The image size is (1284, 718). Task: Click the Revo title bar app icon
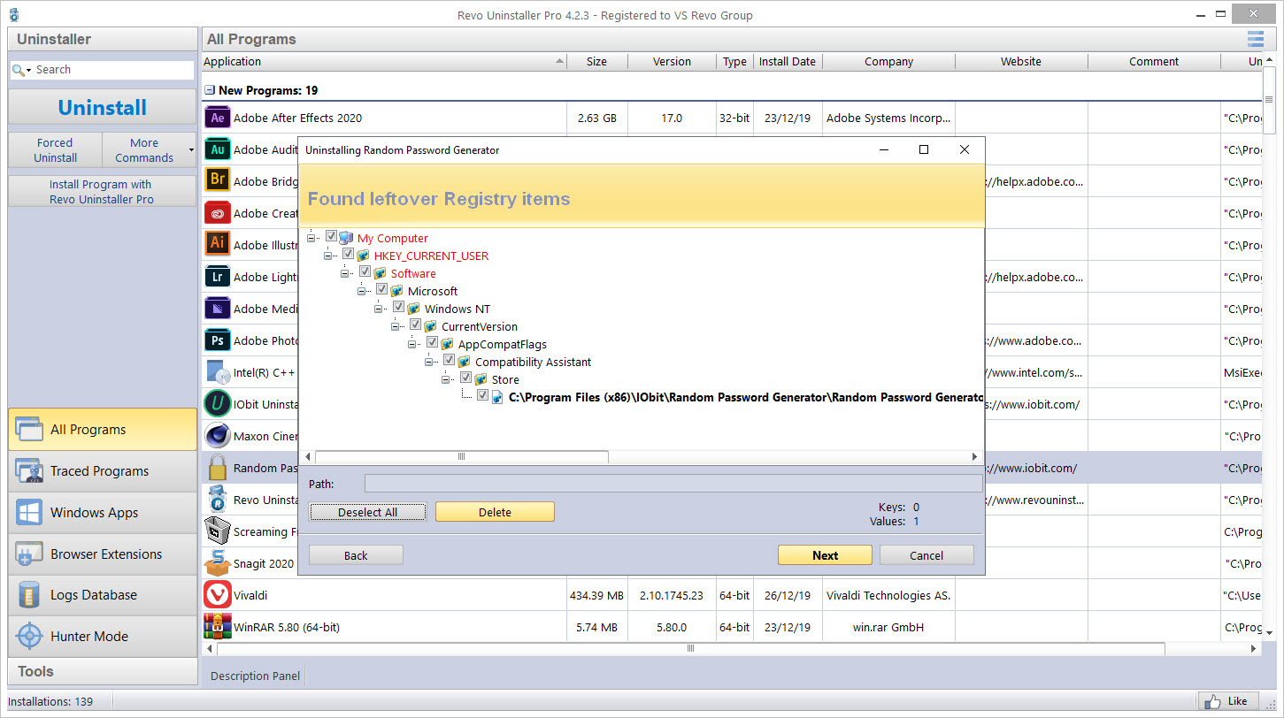[15, 15]
